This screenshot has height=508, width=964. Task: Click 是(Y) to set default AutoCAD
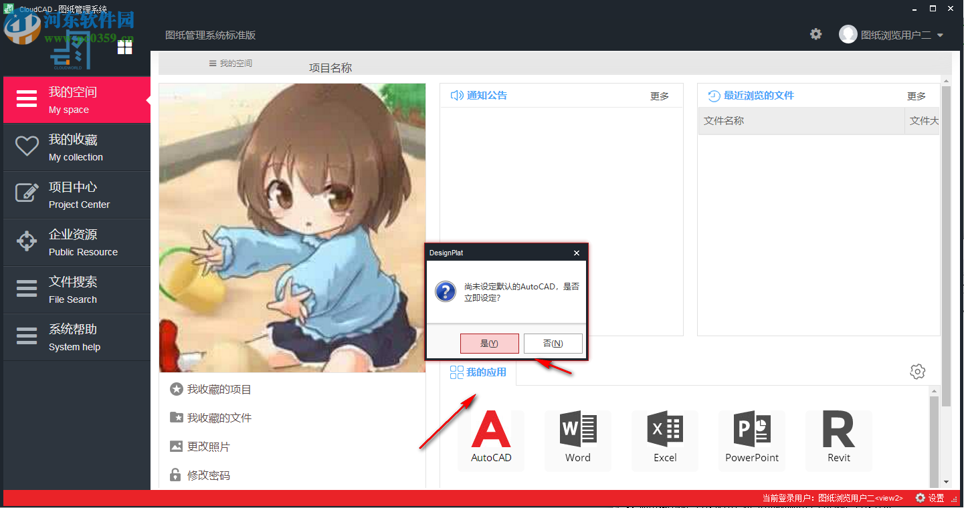click(489, 343)
